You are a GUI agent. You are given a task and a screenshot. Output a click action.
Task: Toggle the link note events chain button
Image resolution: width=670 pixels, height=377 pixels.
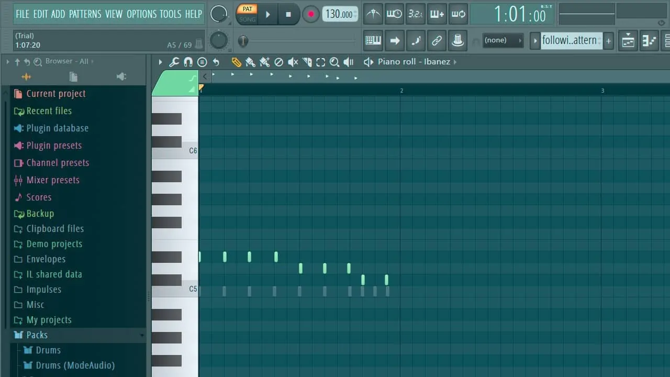(x=437, y=40)
